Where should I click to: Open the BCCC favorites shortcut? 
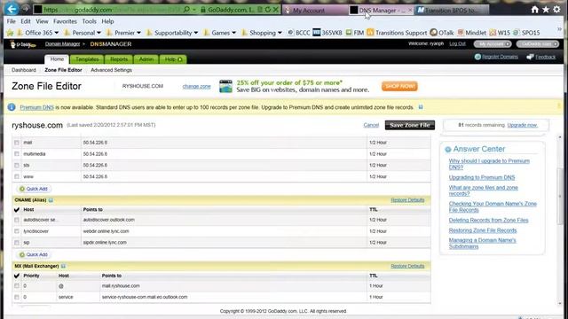[299, 33]
